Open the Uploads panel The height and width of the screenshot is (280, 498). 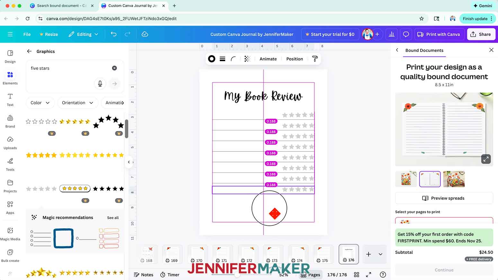click(10, 143)
